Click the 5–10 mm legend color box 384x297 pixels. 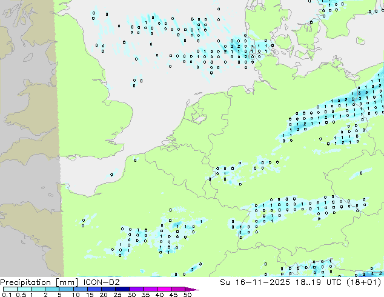click(x=66, y=289)
